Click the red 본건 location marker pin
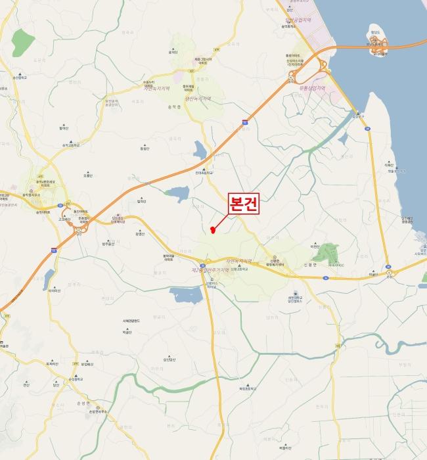Screen dimensions: 427x460 213,230
